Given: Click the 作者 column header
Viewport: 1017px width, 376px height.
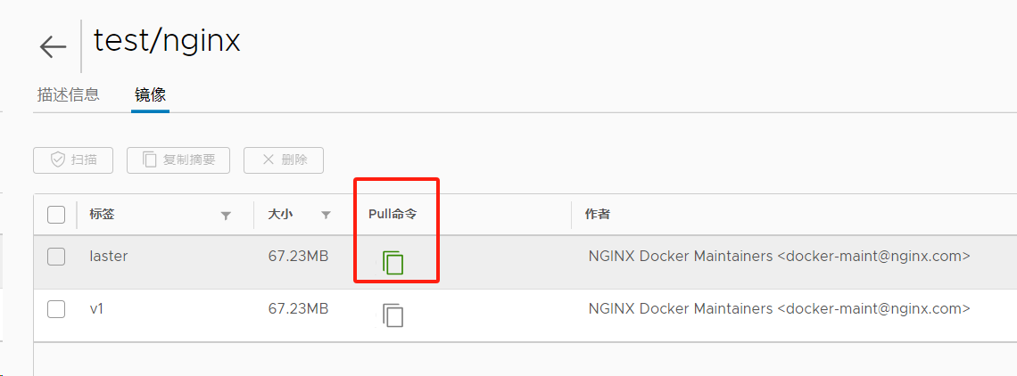Looking at the screenshot, I should point(598,215).
